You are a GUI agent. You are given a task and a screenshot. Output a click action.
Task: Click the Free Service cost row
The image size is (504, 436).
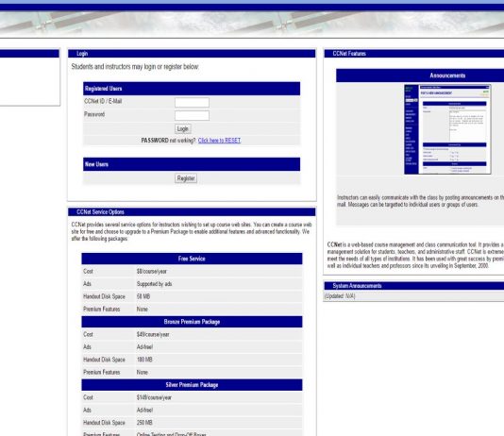point(192,272)
